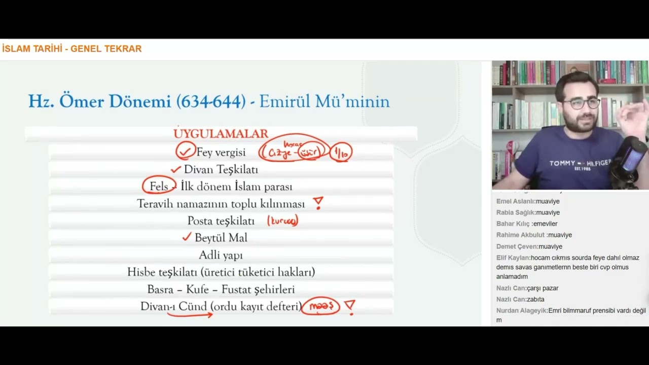Click Nazlı Can's zabıta message
The image size is (649, 365).
pyautogui.click(x=520, y=299)
